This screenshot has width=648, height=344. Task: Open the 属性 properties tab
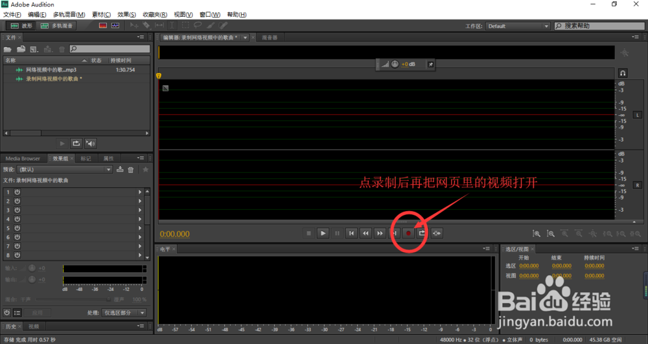coord(108,158)
